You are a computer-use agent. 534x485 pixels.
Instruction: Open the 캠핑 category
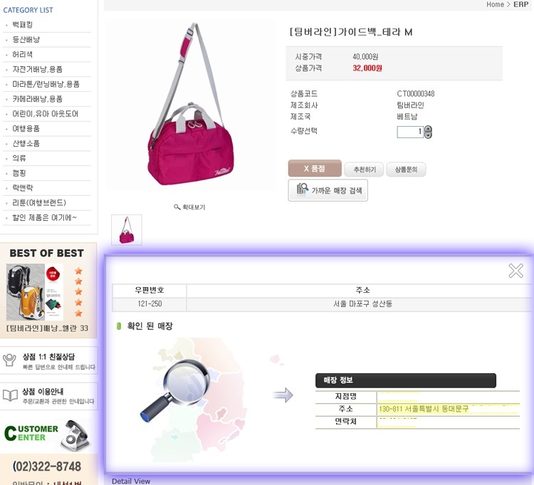pyautogui.click(x=19, y=173)
